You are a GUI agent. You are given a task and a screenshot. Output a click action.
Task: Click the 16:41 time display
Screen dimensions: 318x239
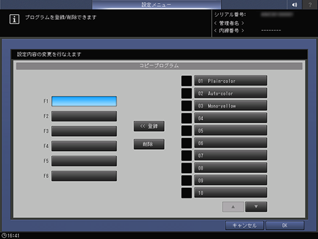[x=14, y=235]
